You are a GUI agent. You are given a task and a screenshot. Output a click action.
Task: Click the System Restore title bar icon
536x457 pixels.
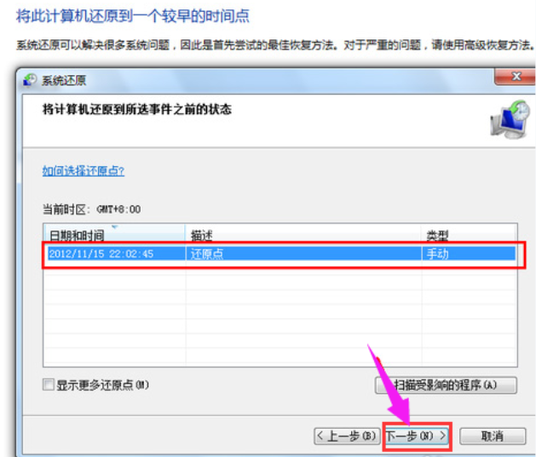tap(32, 80)
